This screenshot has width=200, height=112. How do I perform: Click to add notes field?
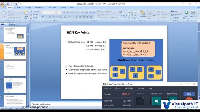coord(66,105)
